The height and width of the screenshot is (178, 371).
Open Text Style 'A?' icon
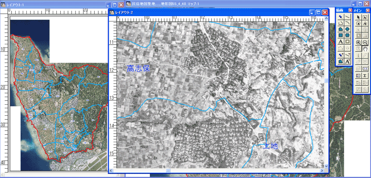[x=347, y=61]
